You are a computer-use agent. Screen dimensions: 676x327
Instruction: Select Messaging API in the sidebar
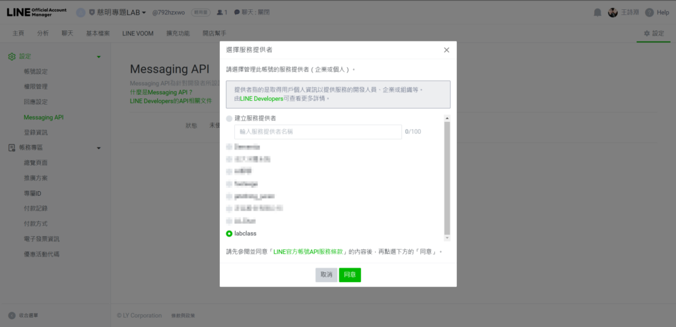[44, 117]
